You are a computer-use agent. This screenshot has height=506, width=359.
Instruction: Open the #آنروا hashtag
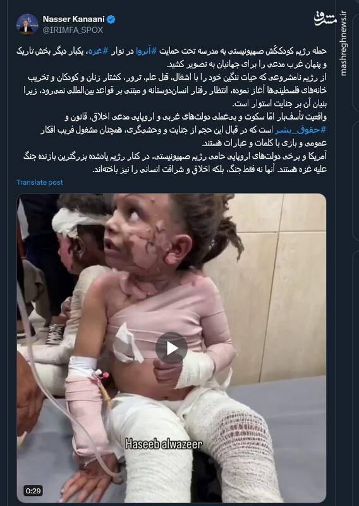[x=146, y=51]
